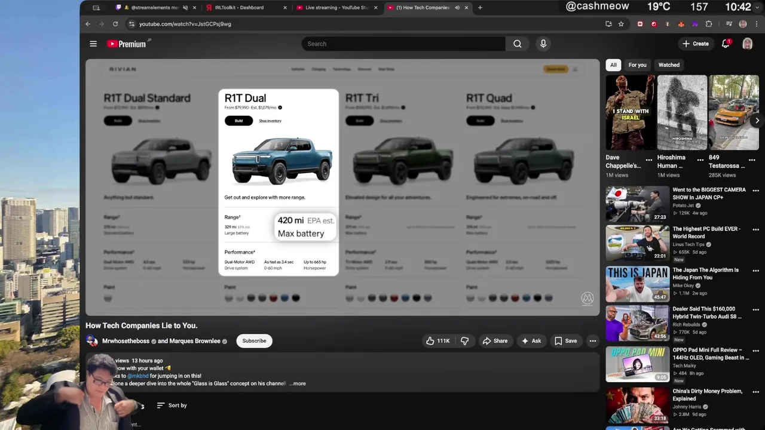Viewport: 765px width, 430px height.
Task: Advance the video shelf with the right chevron
Action: 757,121
